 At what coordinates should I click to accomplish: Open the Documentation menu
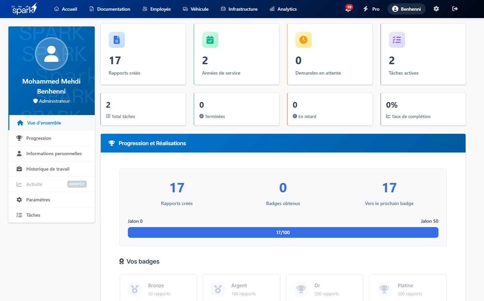coord(110,9)
